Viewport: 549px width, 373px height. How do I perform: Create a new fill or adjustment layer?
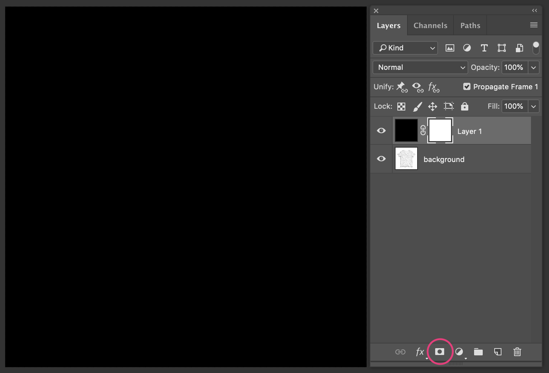[x=459, y=352]
